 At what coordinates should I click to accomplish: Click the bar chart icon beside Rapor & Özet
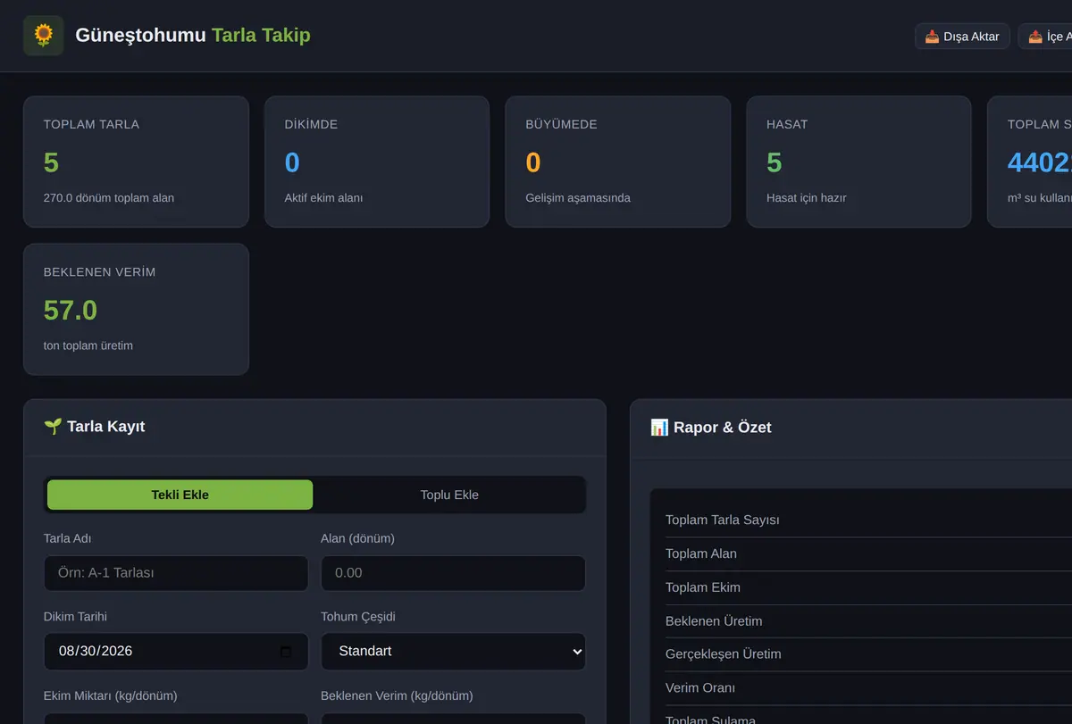coord(659,428)
